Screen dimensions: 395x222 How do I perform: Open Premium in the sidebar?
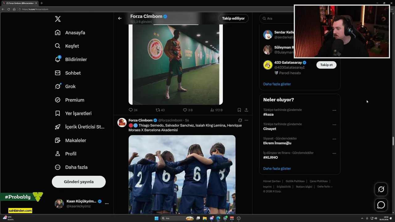click(70, 100)
